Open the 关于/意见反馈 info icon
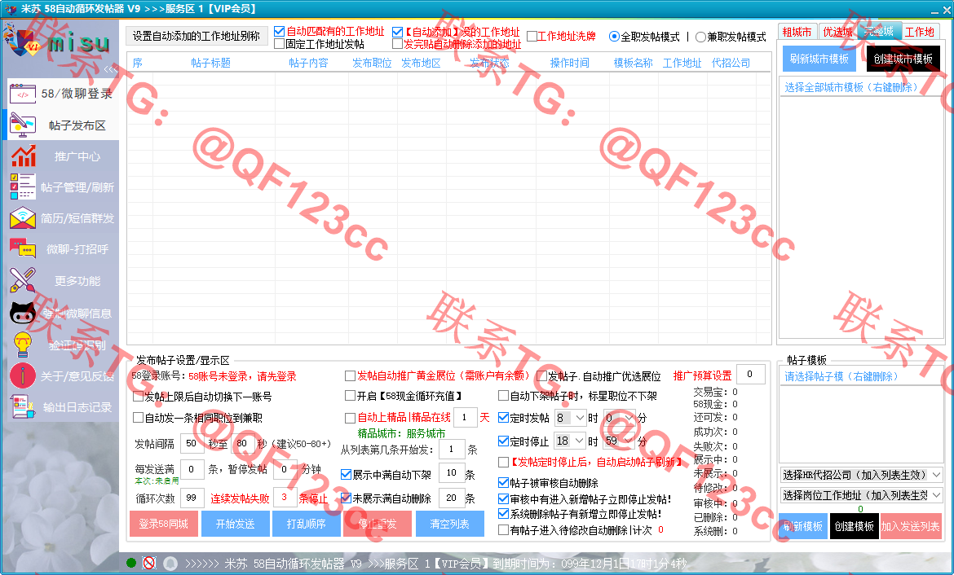This screenshot has height=575, width=954. [x=23, y=376]
